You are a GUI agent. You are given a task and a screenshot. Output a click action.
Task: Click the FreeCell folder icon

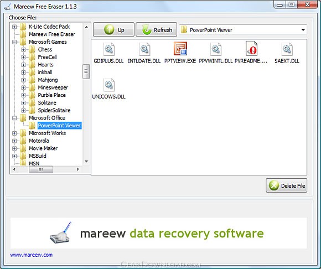[32, 57]
